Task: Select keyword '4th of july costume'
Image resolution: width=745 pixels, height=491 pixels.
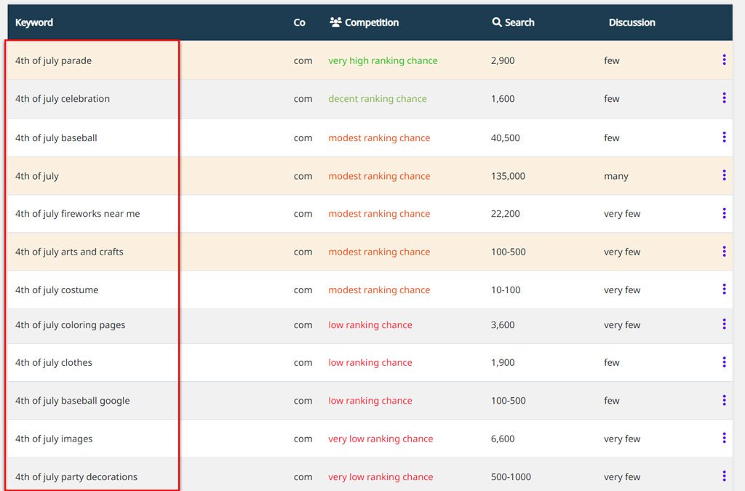Action: coord(57,290)
